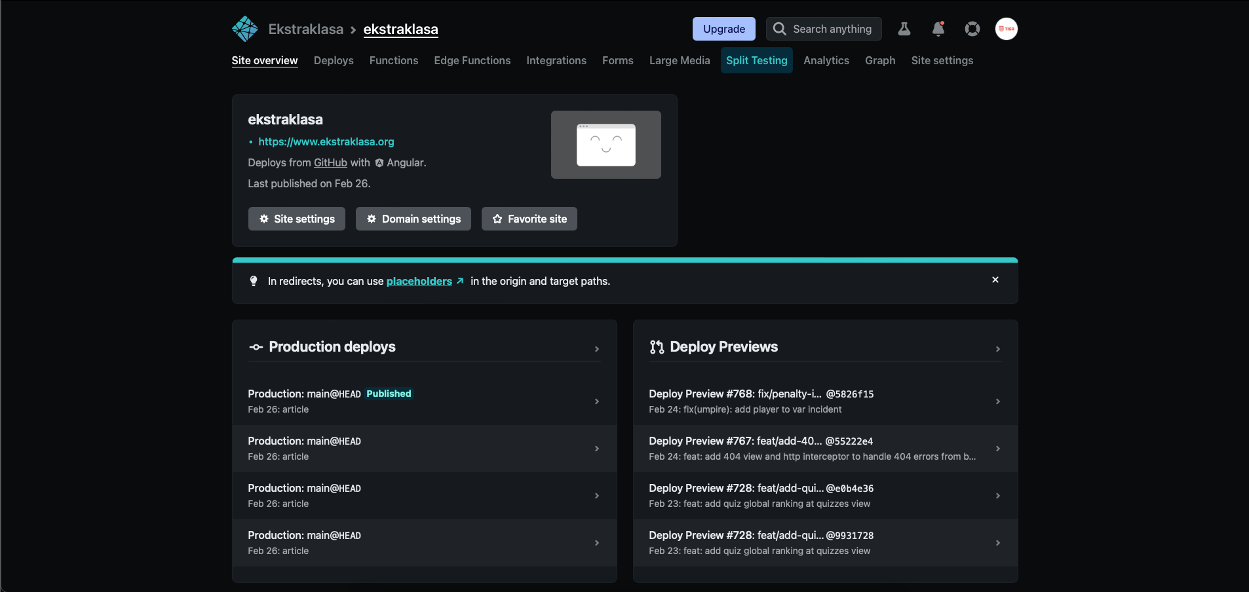The image size is (1249, 592).
Task: Open Deploy Preview @e0b4e36 chevron
Action: (998, 496)
